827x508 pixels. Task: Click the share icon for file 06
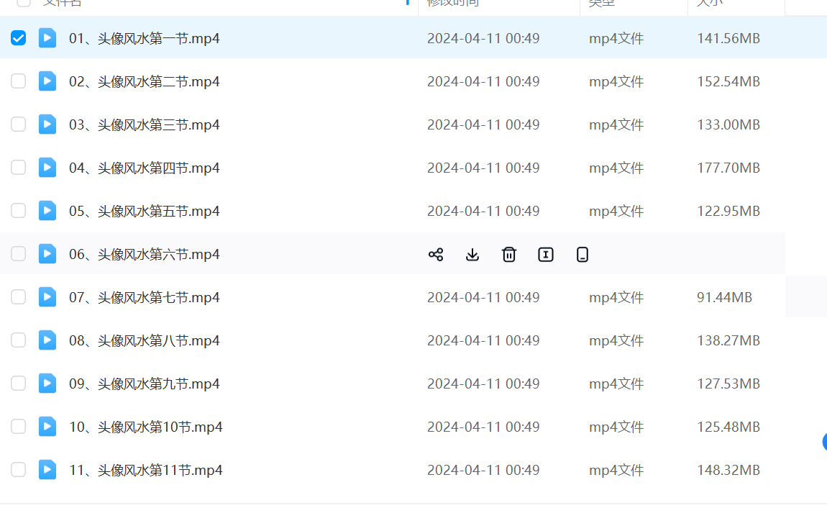pos(436,254)
